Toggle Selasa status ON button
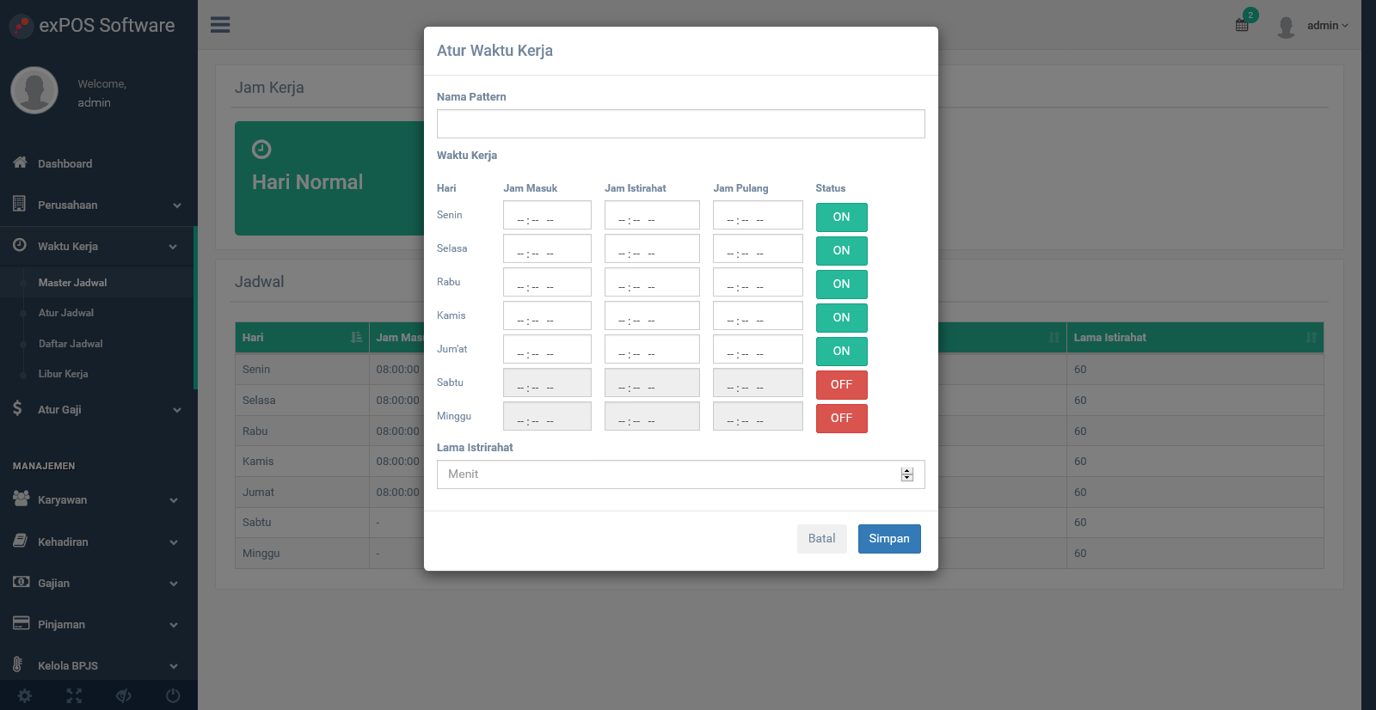This screenshot has width=1376, height=710. pyautogui.click(x=841, y=251)
